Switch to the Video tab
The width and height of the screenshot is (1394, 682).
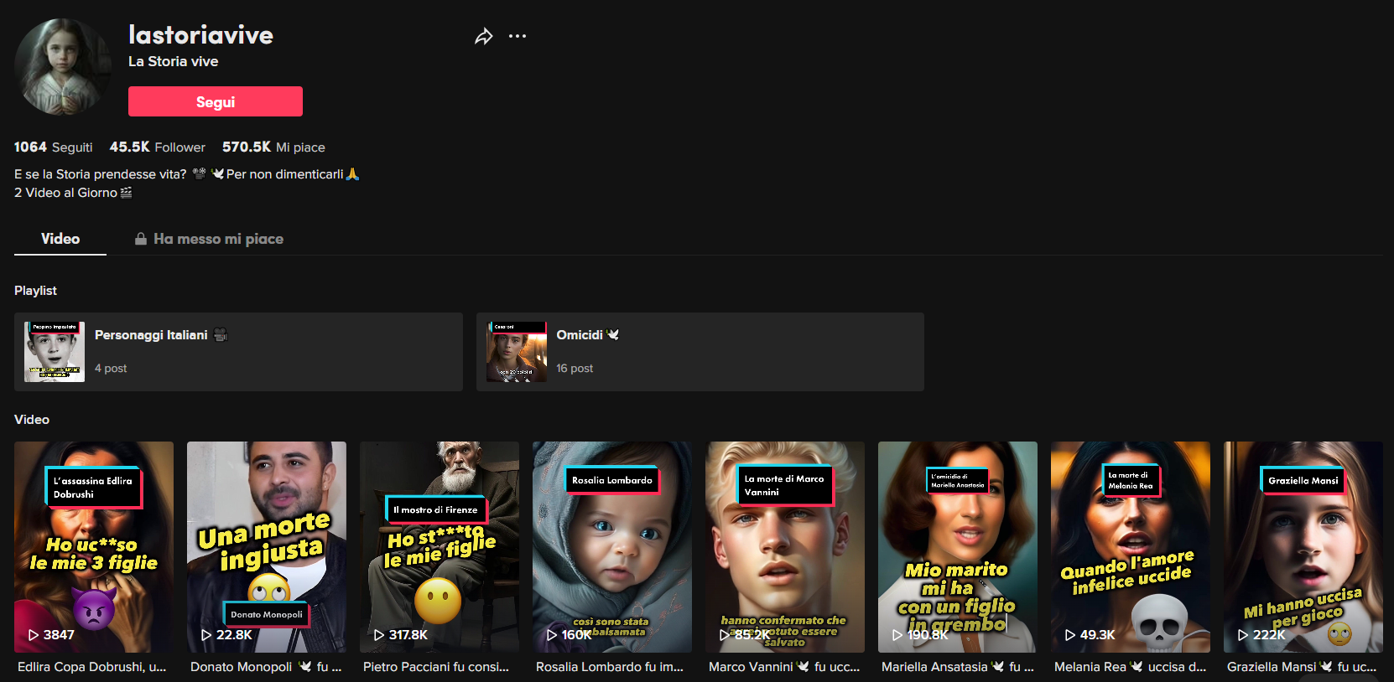pyautogui.click(x=60, y=239)
